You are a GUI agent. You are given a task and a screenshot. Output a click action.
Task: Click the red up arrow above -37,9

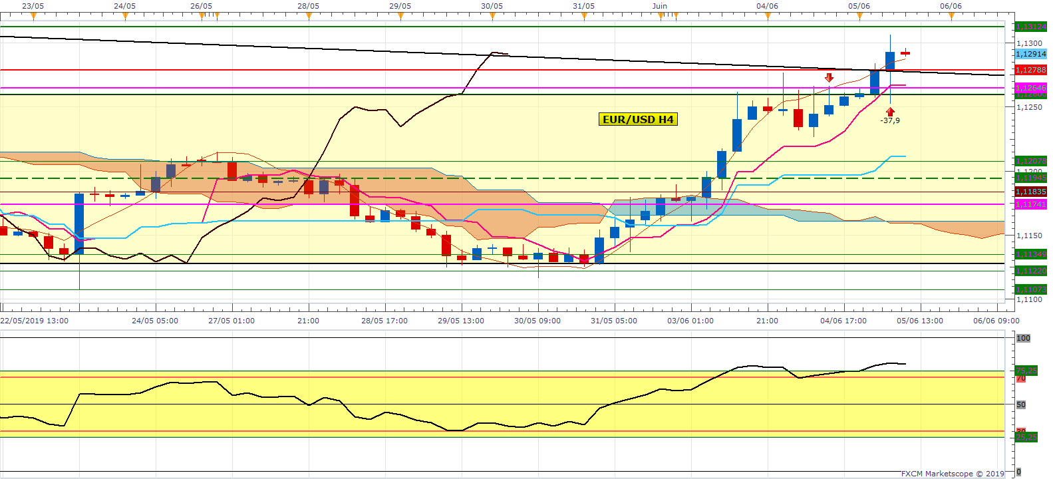(890, 111)
